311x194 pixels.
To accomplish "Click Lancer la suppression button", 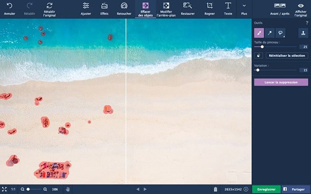I will tap(281, 82).
